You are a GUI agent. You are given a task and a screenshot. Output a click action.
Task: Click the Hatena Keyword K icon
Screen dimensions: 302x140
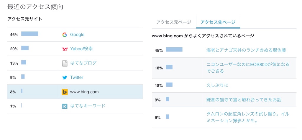click(x=65, y=106)
